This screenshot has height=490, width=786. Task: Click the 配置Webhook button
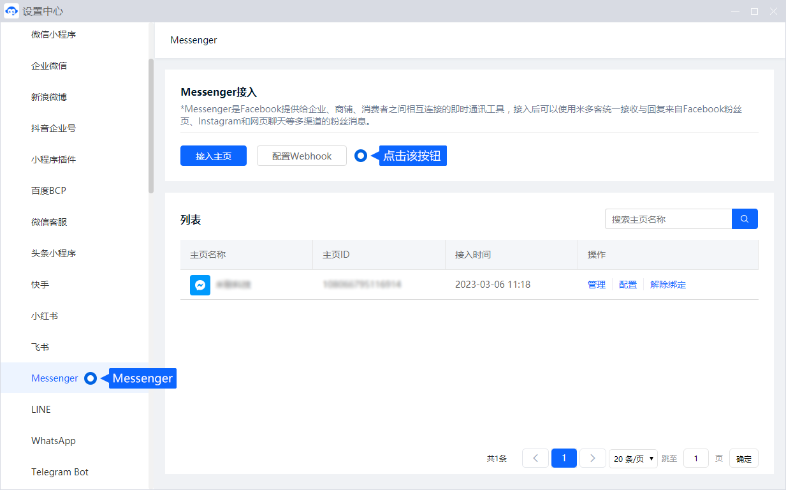coord(302,156)
